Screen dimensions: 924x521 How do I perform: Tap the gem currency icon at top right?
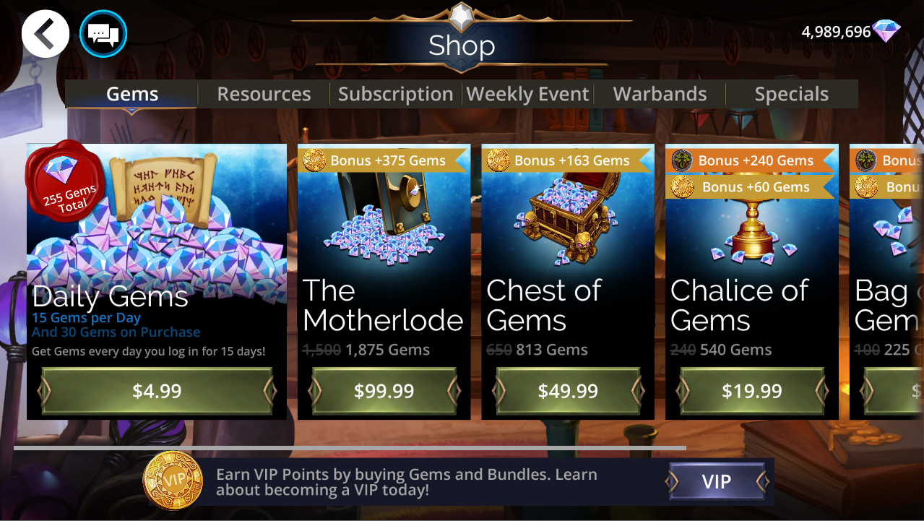pyautogui.click(x=887, y=31)
